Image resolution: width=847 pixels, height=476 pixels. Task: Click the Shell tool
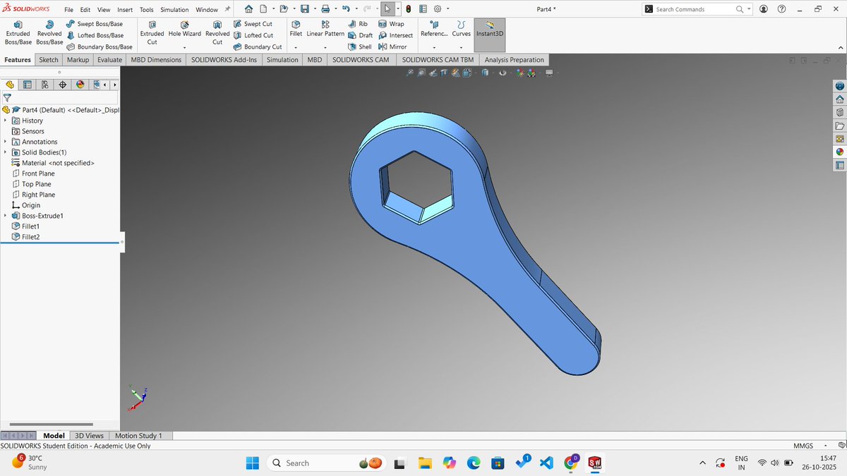tap(359, 47)
